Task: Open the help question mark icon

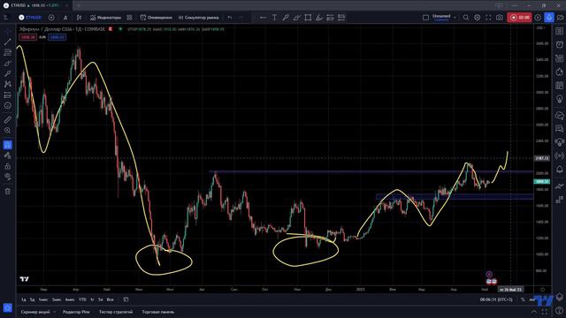Action: tap(560, 310)
